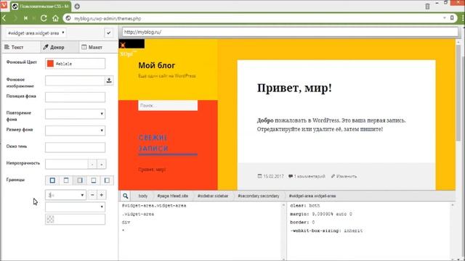Open the Размер фона dropdown

76,130
